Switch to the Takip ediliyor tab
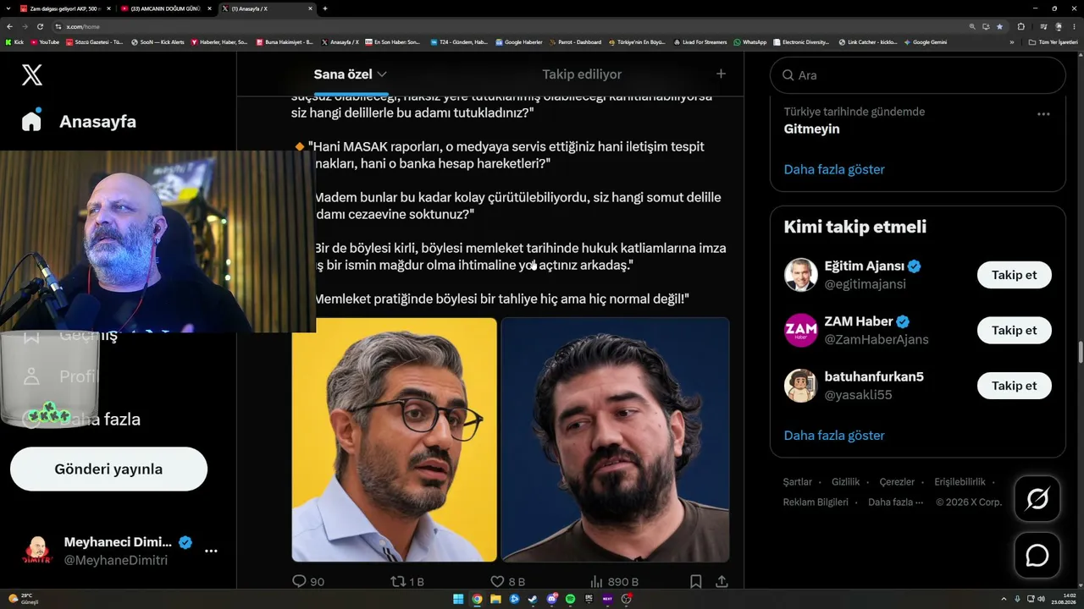The height and width of the screenshot is (609, 1084). [582, 74]
